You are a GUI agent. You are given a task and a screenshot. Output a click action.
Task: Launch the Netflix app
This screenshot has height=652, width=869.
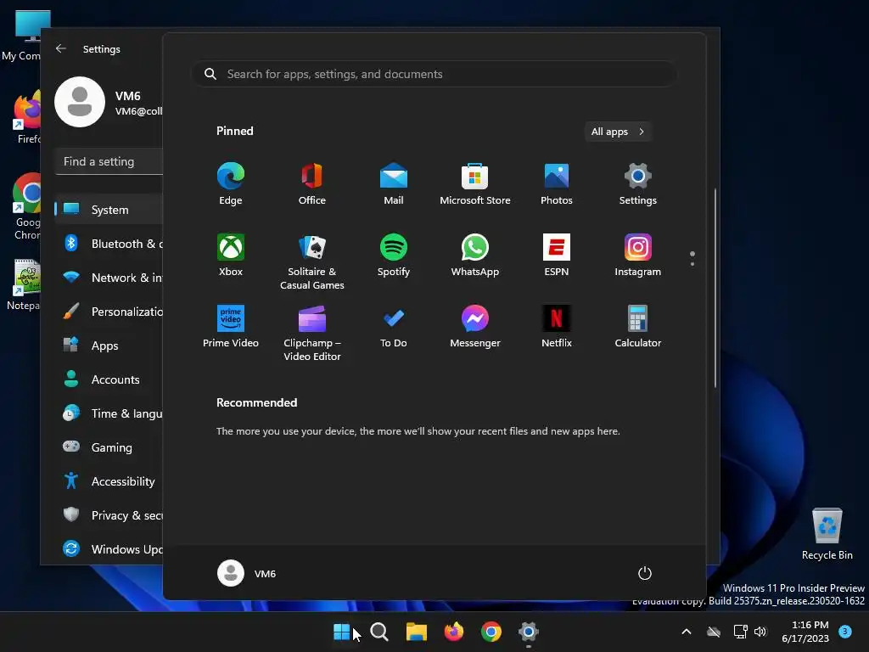557,327
